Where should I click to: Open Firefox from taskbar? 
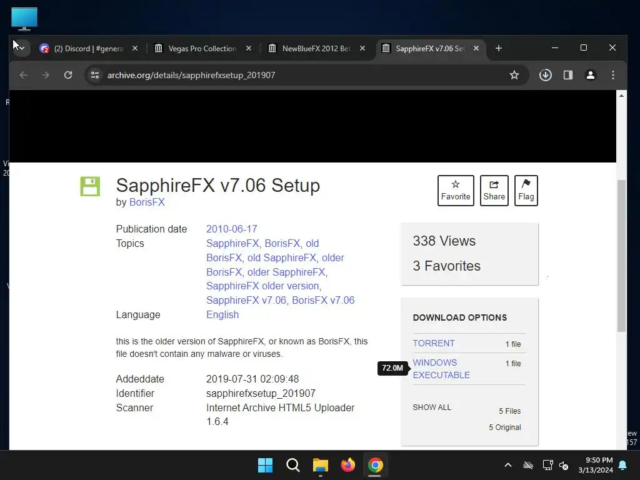tap(347, 465)
